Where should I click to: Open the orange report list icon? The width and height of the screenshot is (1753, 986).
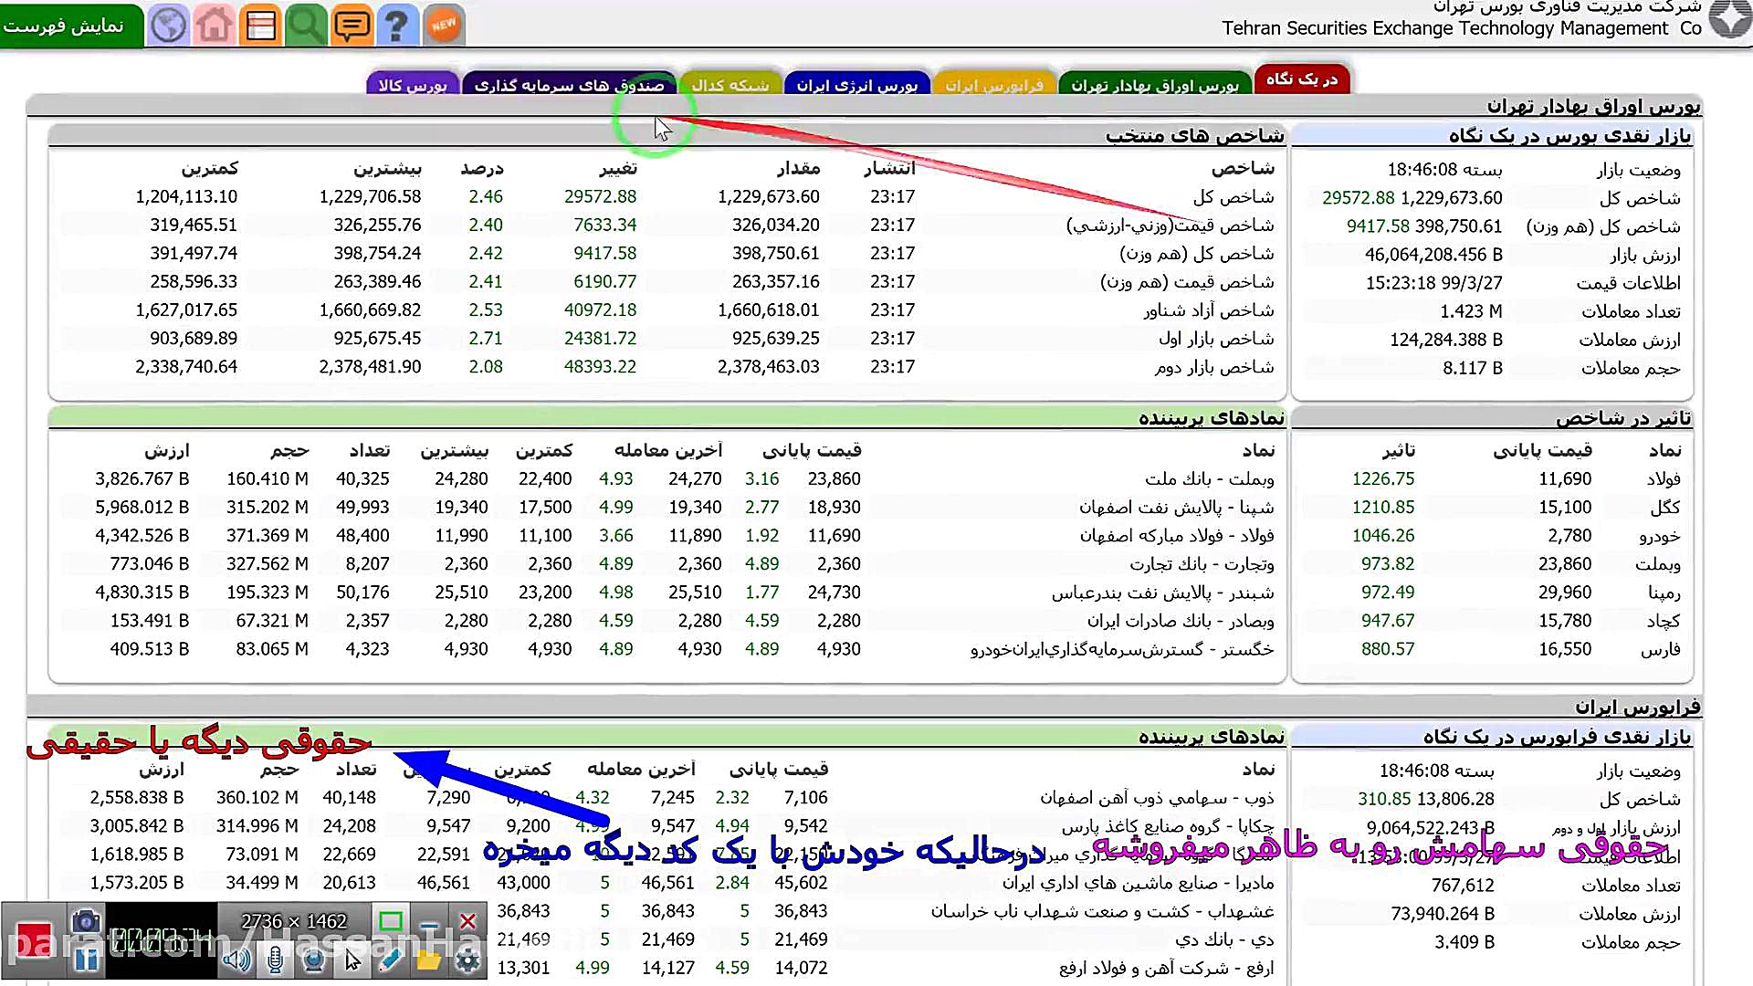coord(260,25)
